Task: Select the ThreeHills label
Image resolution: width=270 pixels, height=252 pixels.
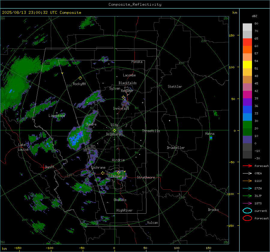Action: (151, 131)
